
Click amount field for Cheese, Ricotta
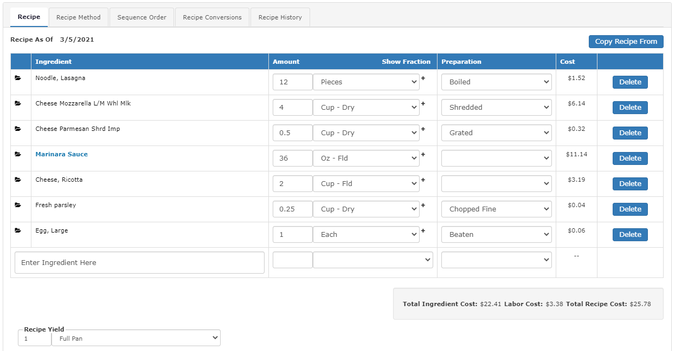(293, 184)
